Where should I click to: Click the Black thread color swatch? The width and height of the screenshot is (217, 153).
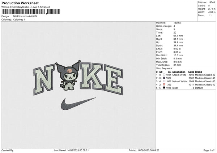(164, 88)
